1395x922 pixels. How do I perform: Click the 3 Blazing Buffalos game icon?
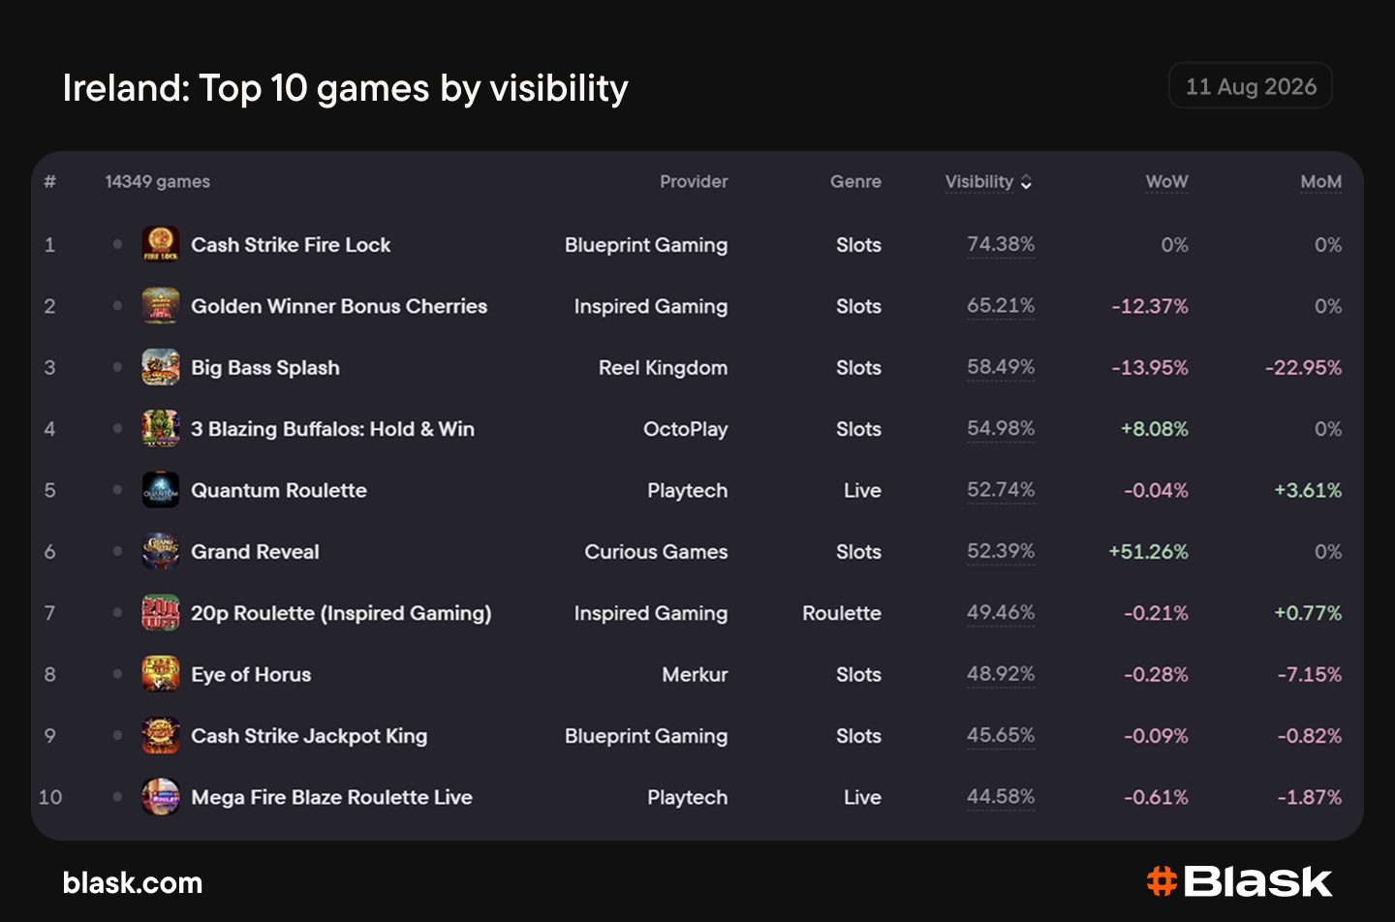point(161,428)
